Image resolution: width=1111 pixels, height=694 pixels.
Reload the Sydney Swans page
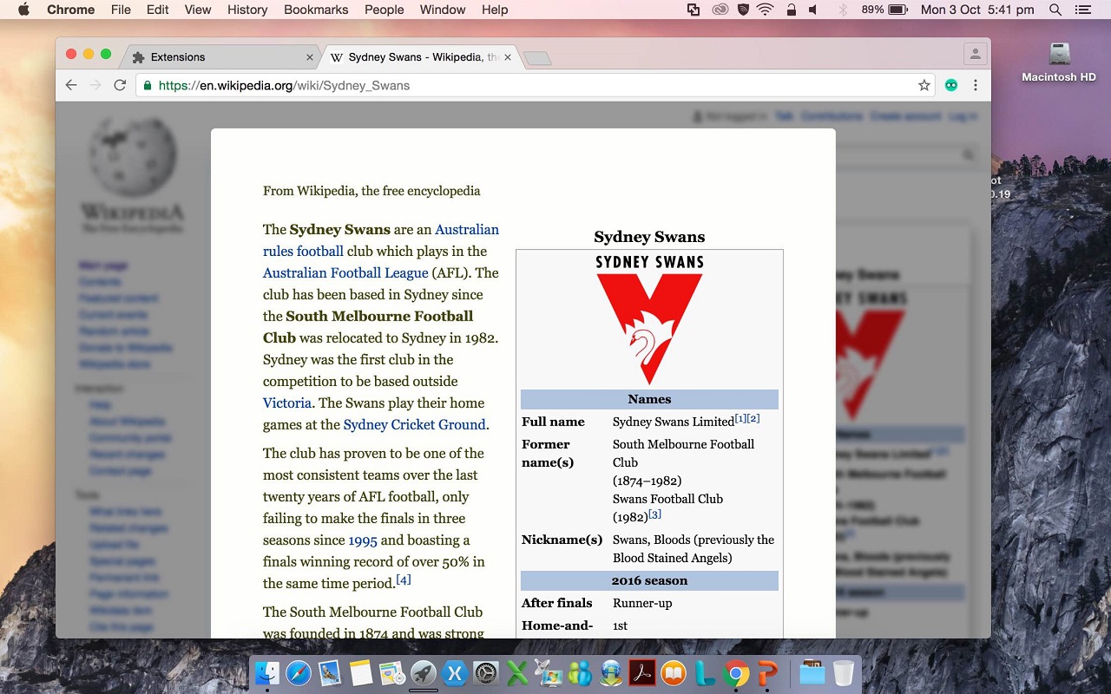tap(120, 85)
